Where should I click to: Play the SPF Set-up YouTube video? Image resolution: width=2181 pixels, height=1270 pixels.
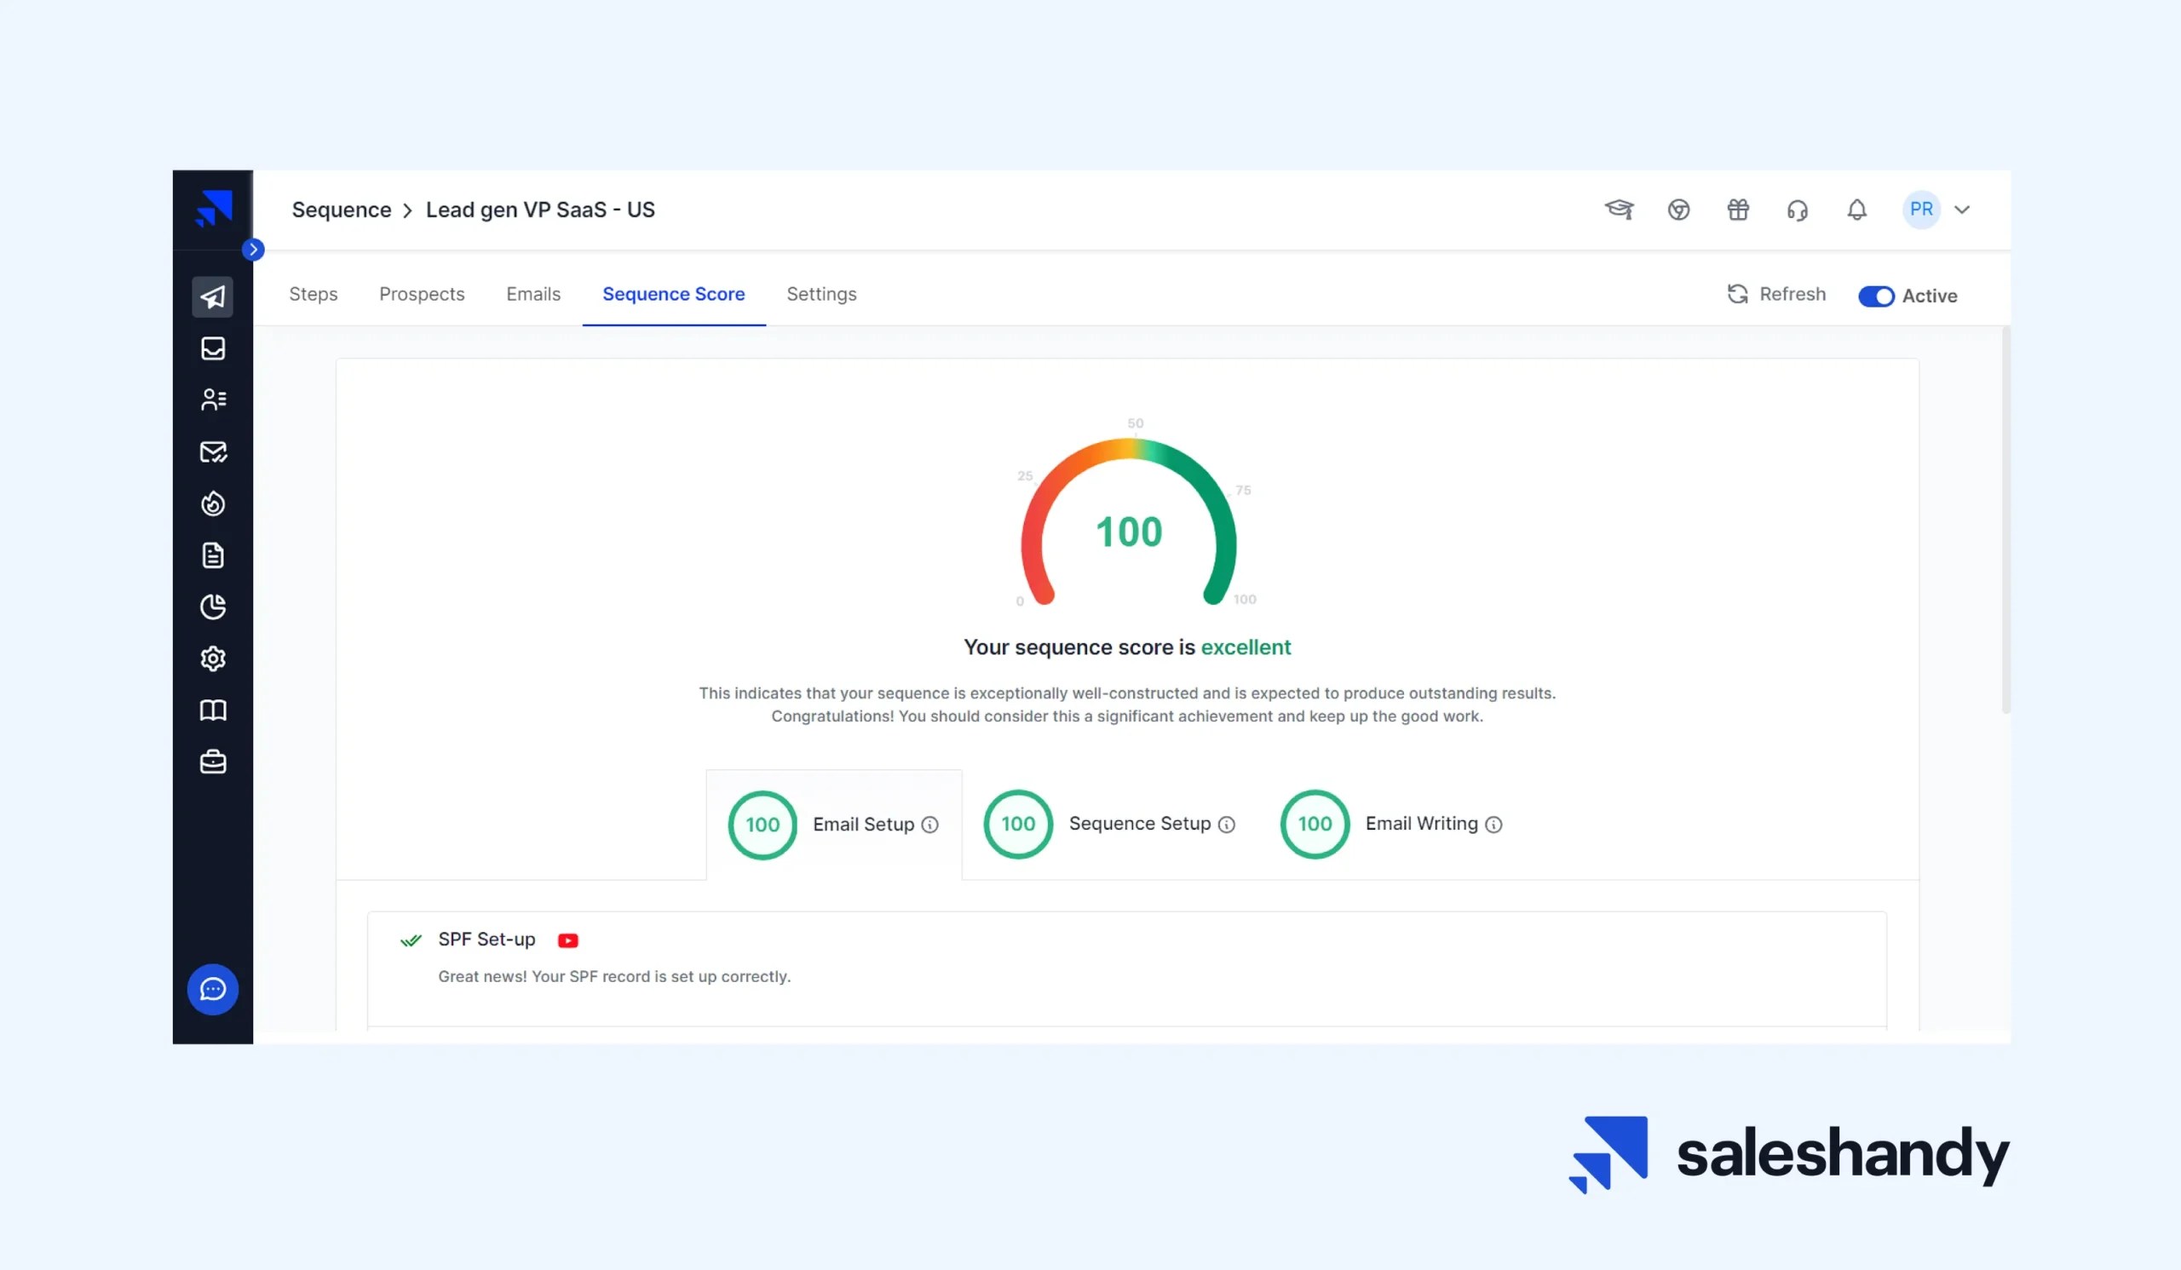(x=567, y=940)
